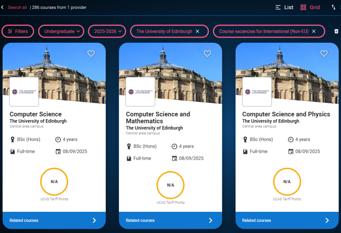This screenshot has height=233, width=341.
Task: Click Edinburgh logo on Computer Science card
Action: (x=24, y=92)
